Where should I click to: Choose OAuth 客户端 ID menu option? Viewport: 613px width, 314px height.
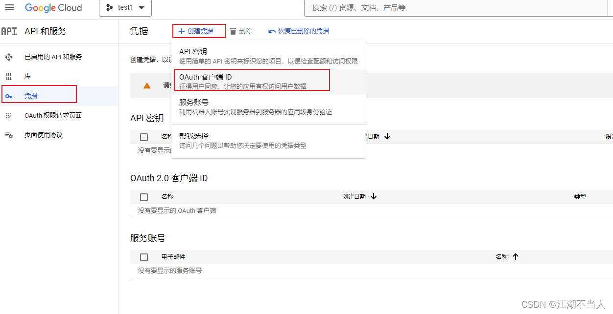point(268,82)
